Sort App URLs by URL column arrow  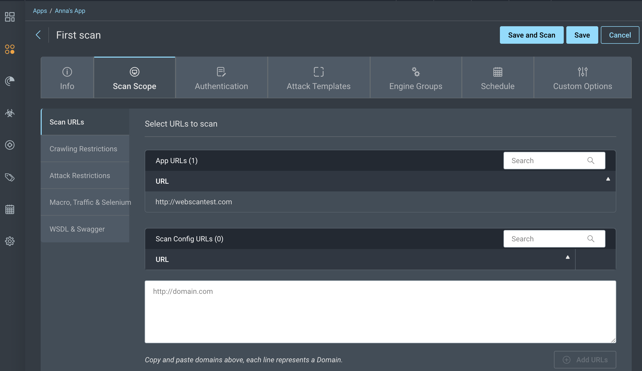[x=608, y=179]
